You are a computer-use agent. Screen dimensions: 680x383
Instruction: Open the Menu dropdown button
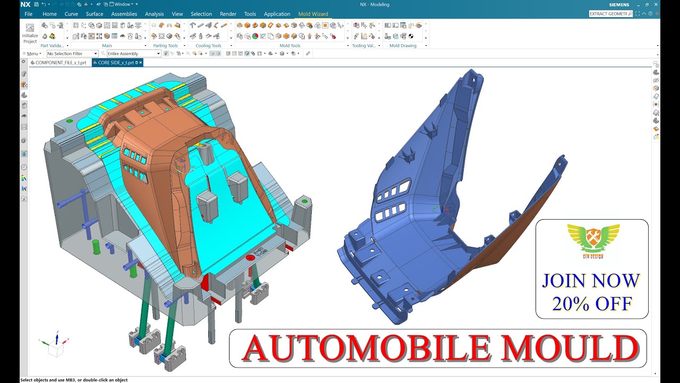point(31,53)
